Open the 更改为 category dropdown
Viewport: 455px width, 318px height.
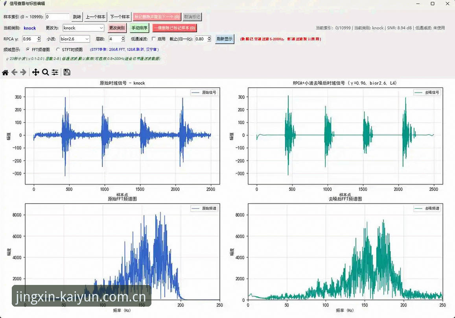(83, 28)
